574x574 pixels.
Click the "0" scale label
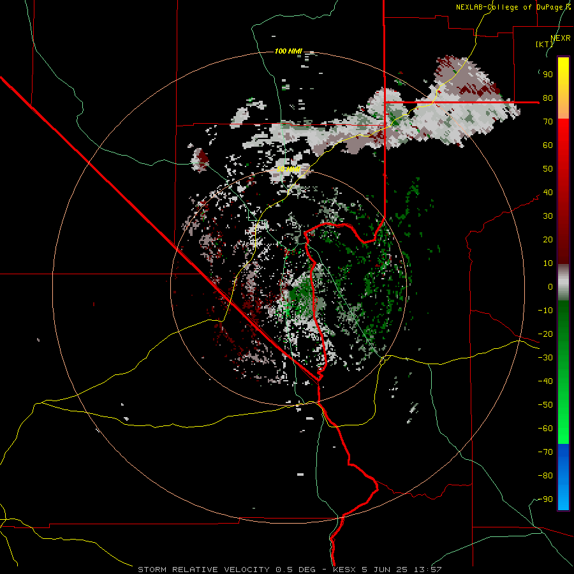pos(550,287)
